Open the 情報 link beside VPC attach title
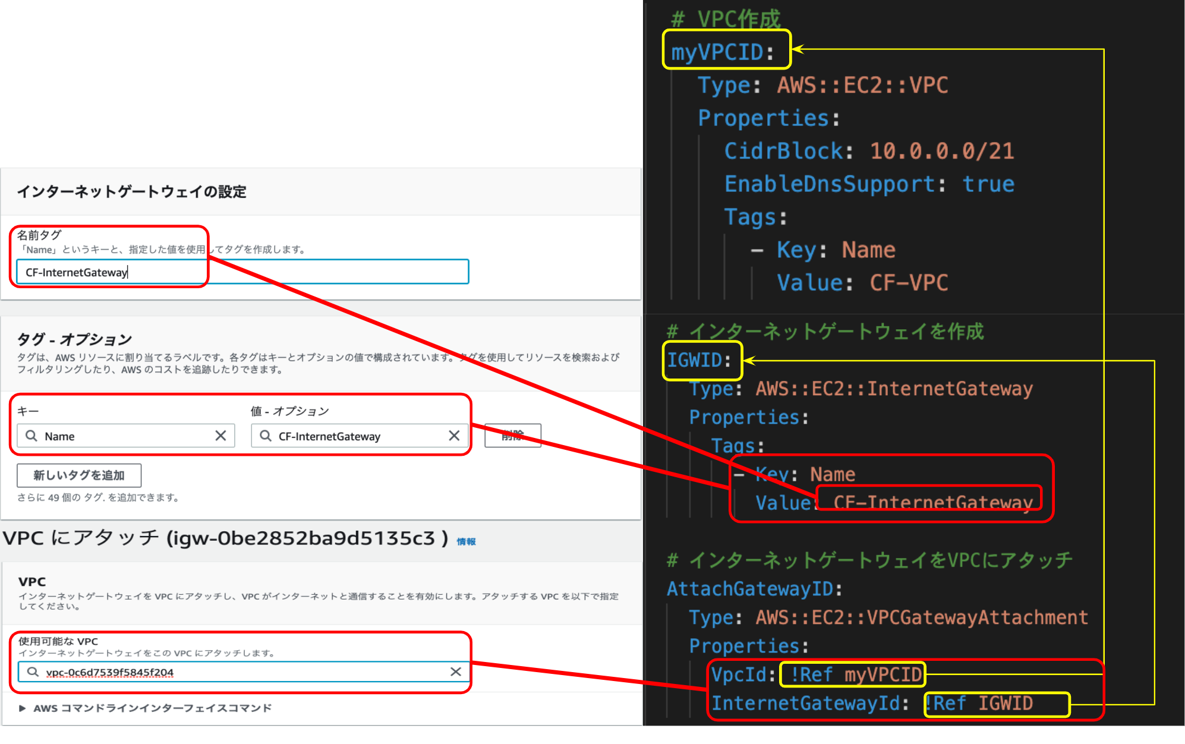1185x744 pixels. 466,541
